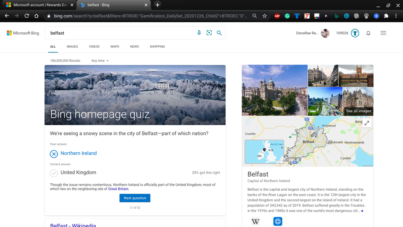Switch to the Maps search tab
This screenshot has height=227, width=403.
pos(115,46)
